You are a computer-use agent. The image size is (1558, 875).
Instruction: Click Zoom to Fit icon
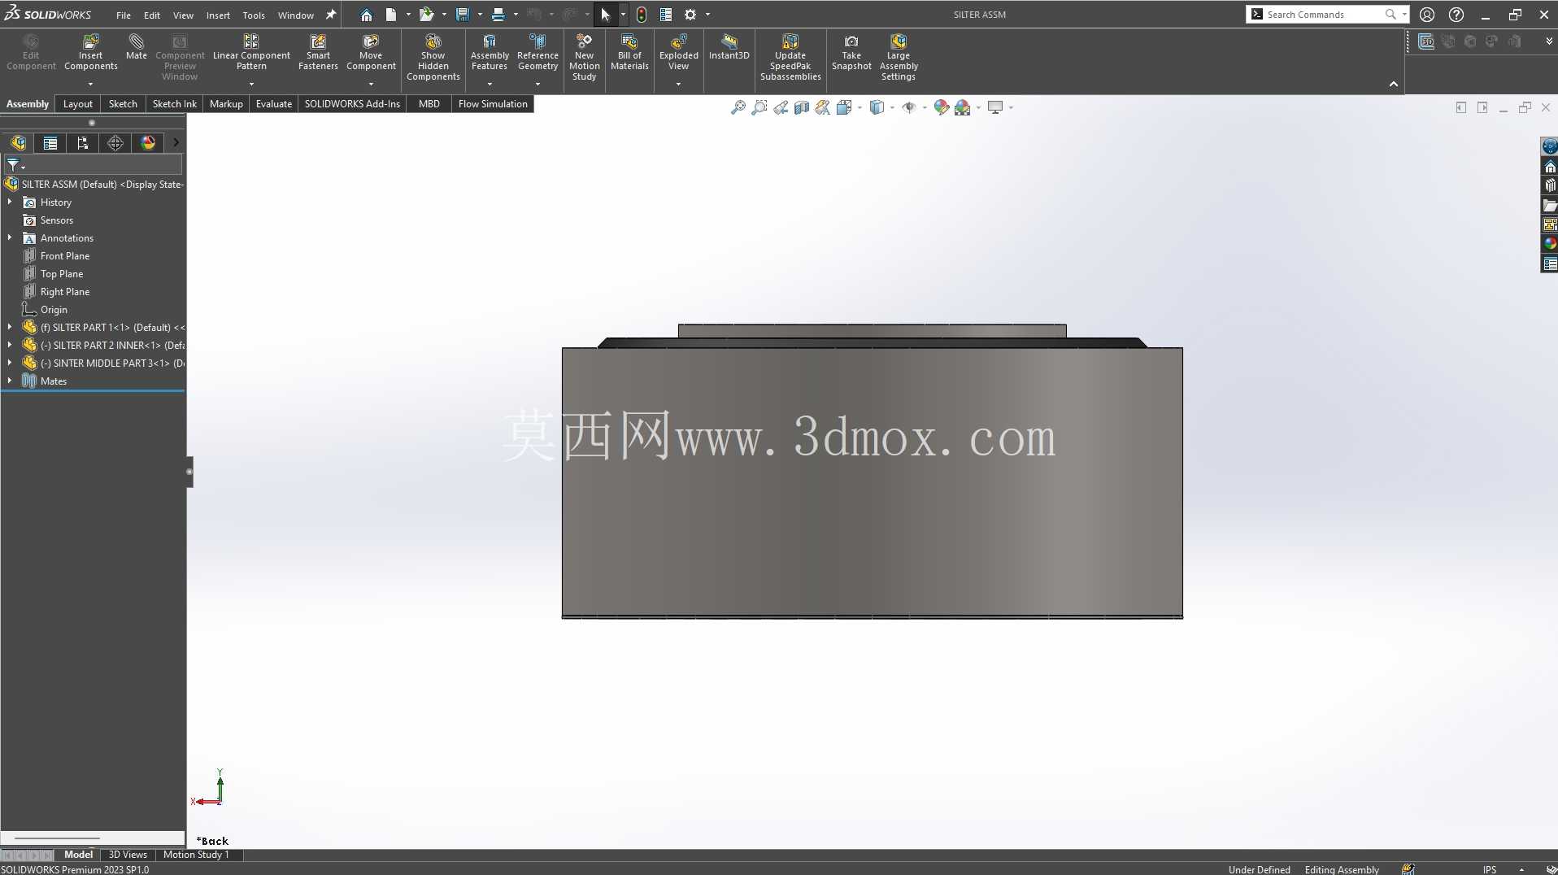pyautogui.click(x=738, y=107)
